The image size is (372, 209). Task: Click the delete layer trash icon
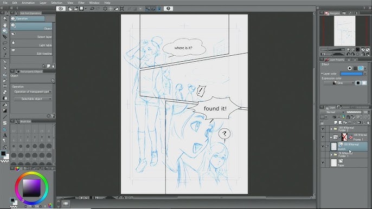pos(368,122)
